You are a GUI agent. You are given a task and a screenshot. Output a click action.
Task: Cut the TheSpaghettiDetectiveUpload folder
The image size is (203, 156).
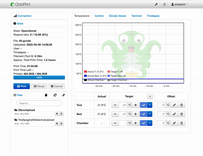pos(57,124)
